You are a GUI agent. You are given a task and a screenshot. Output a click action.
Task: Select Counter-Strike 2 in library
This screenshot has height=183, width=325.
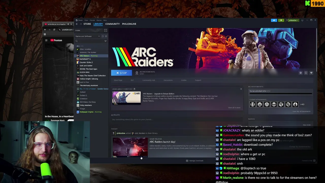click(86, 63)
